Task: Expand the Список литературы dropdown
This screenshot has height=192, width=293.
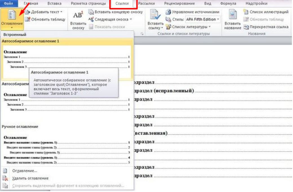Action: (210, 27)
